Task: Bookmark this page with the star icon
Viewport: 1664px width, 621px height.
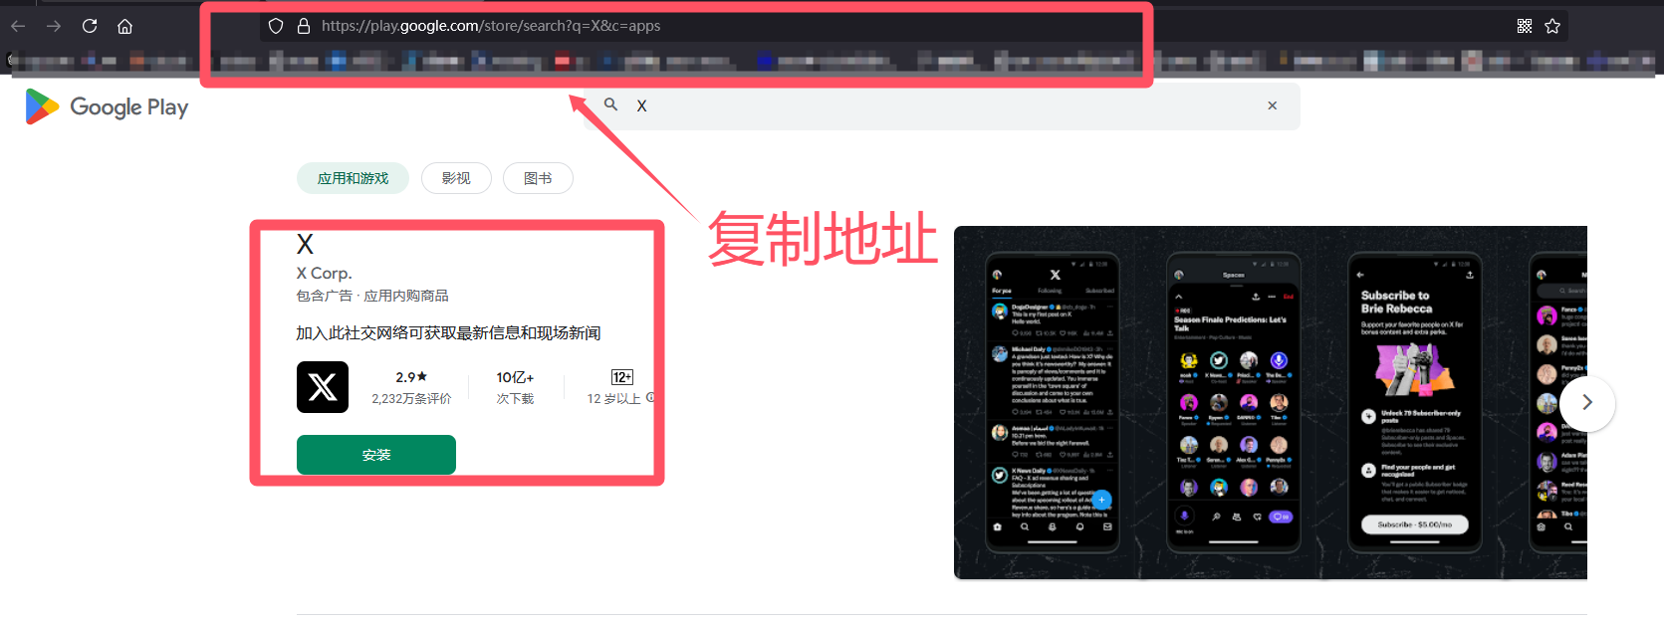Action: pyautogui.click(x=1552, y=26)
